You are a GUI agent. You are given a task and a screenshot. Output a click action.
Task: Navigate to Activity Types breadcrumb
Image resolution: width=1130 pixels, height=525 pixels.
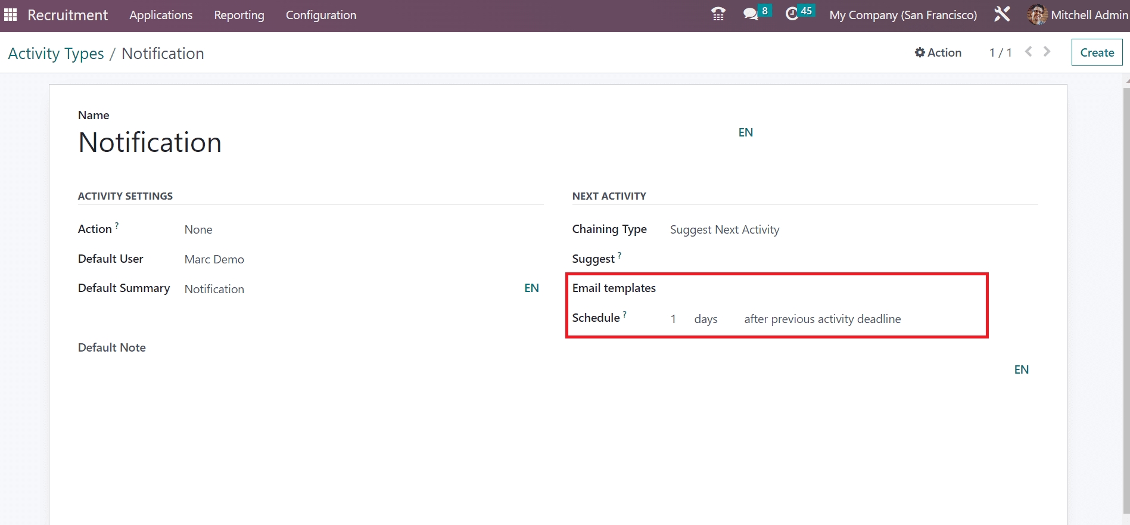tap(56, 54)
